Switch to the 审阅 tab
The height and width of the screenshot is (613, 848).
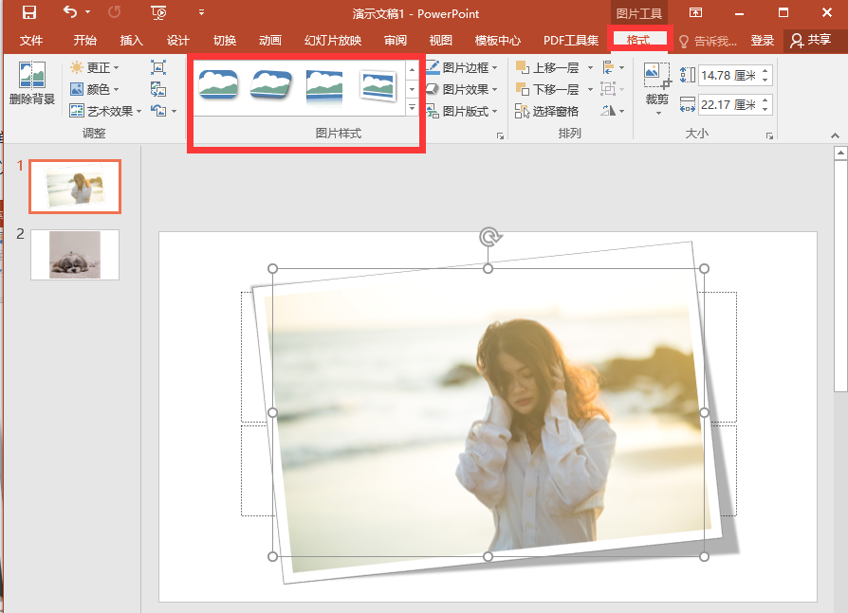click(x=396, y=41)
